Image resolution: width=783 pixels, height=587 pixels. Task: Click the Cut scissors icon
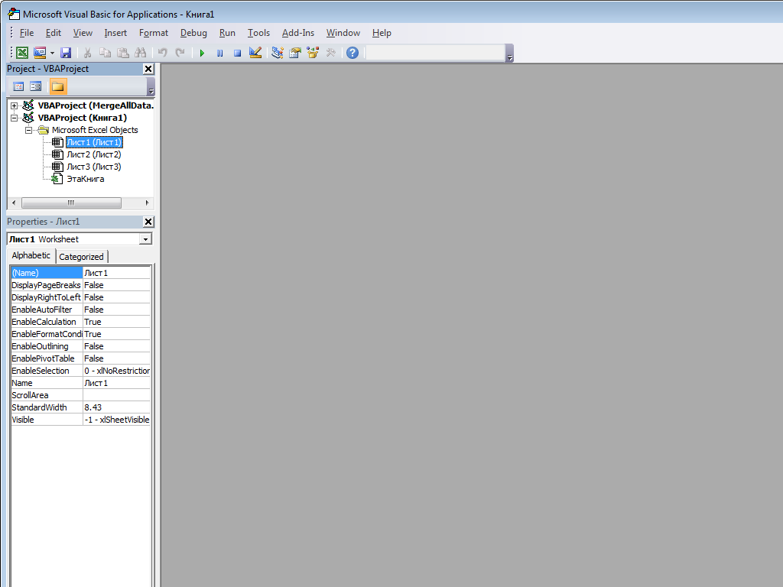(x=87, y=53)
